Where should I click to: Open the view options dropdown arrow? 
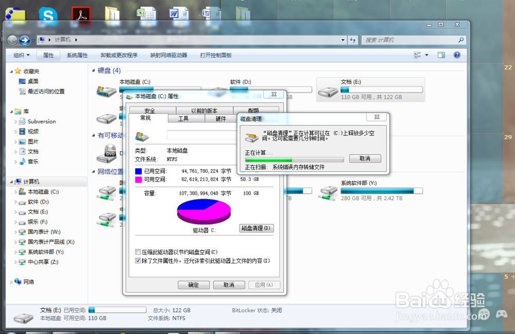click(426, 55)
